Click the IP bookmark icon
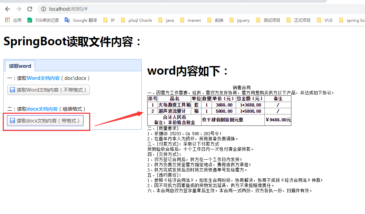The image size is (365, 214). [106, 20]
